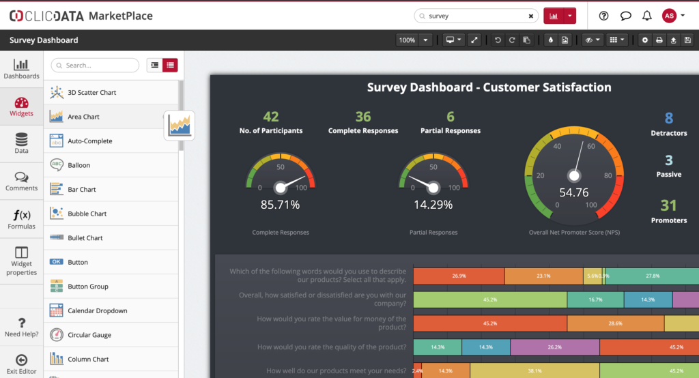The image size is (699, 378).
Task: Click the Need Help? link
Action: [21, 327]
